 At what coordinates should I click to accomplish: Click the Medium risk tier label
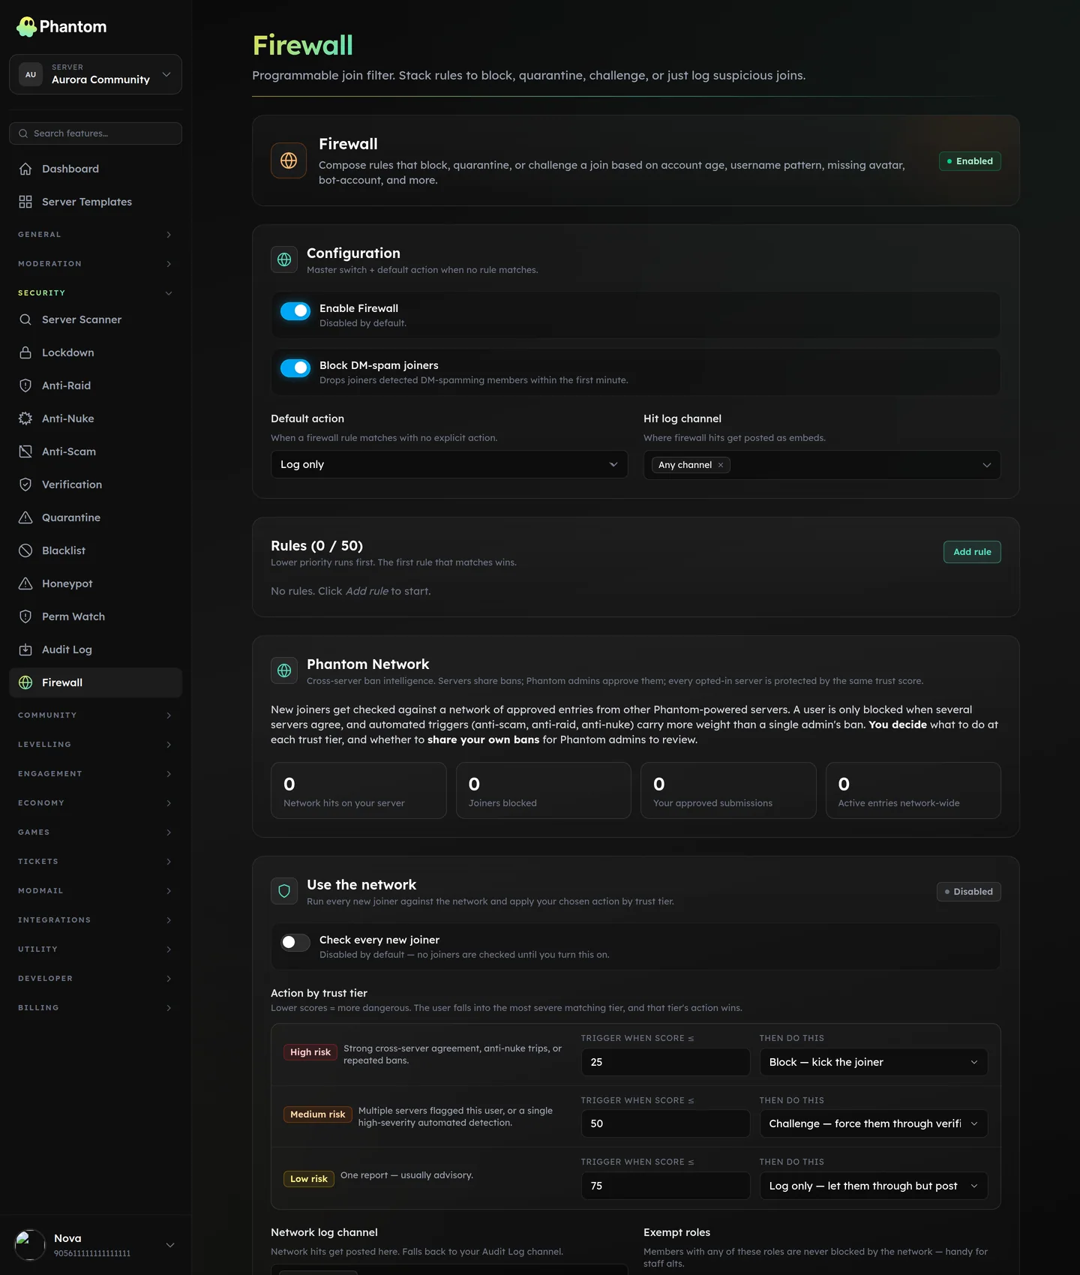tap(317, 1114)
